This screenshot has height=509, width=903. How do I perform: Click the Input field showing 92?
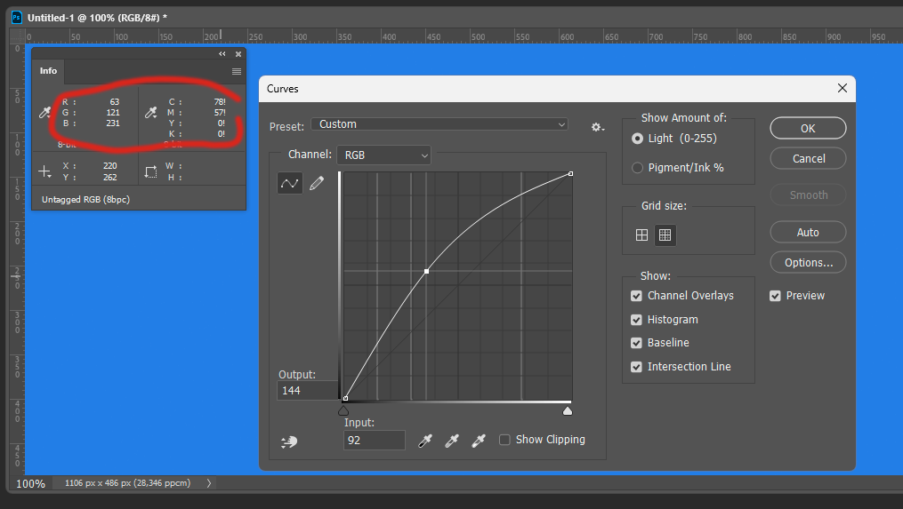[x=375, y=440]
